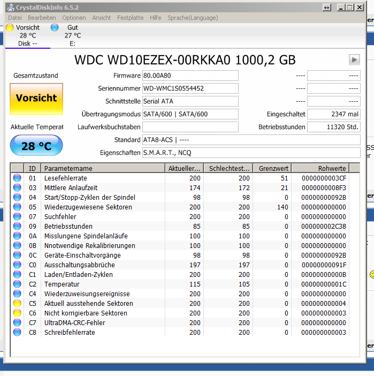
Task: Open the Ansicht menu
Action: (x=101, y=18)
